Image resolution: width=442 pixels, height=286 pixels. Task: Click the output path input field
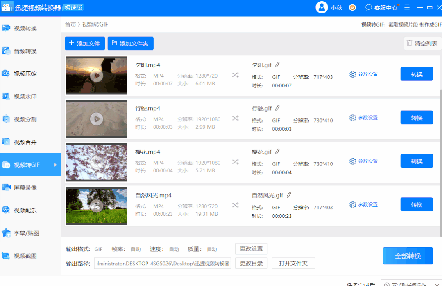pos(162,263)
